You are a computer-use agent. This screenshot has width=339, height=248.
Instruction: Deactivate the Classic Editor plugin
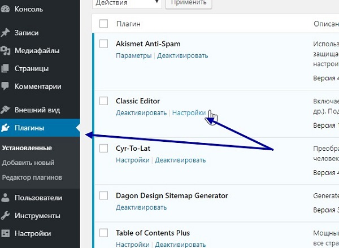click(141, 113)
